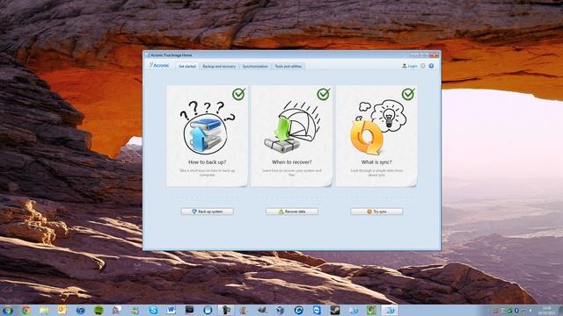Click the round icon left of Help
563x316 pixels.
point(423,66)
